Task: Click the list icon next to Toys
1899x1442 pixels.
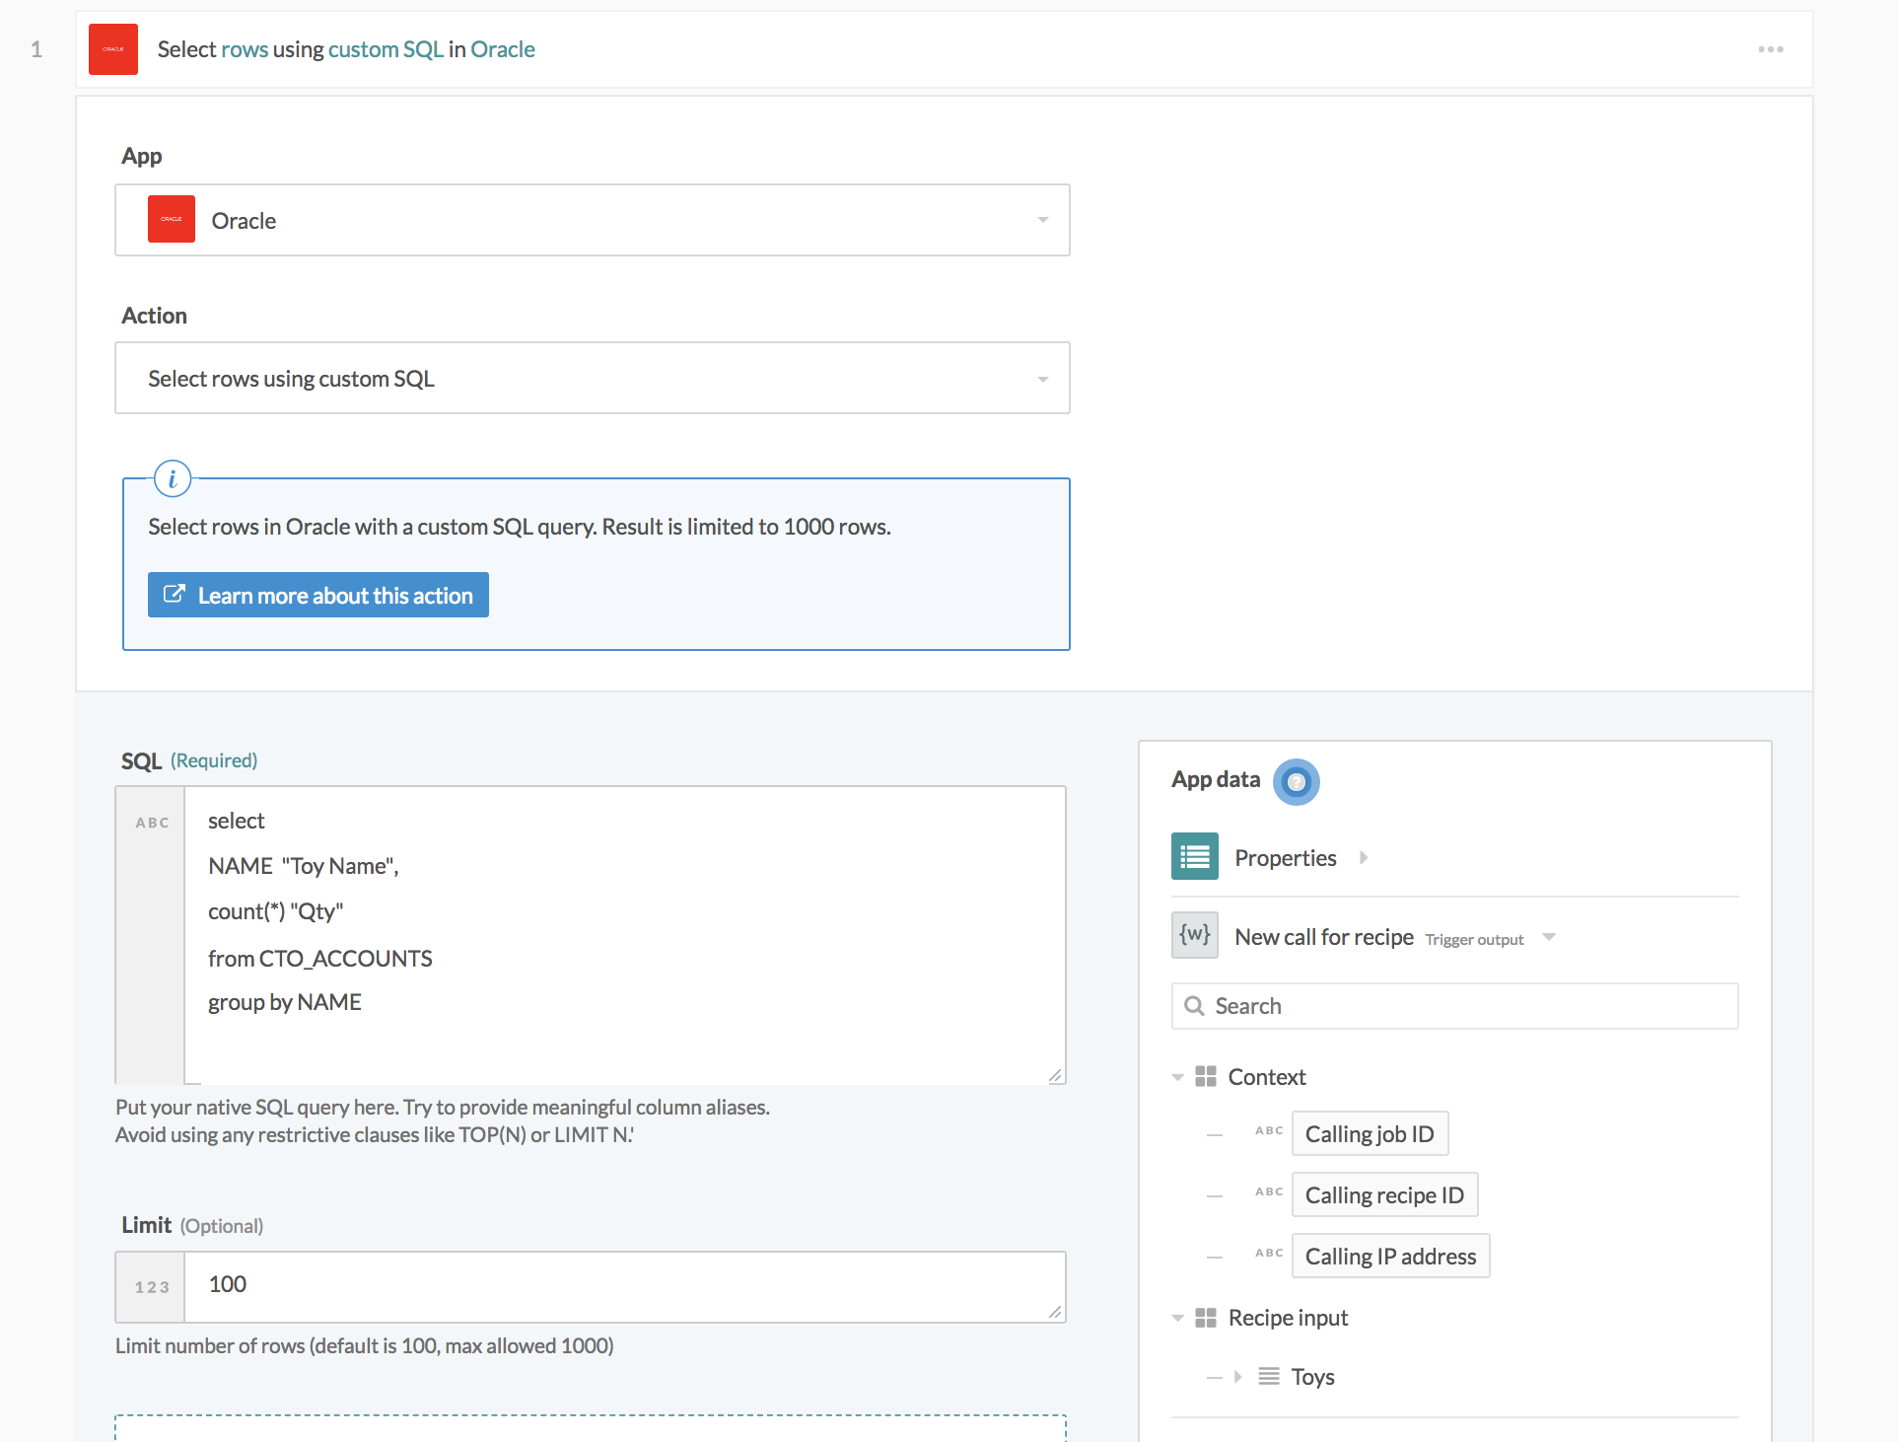Action: pos(1266,1376)
